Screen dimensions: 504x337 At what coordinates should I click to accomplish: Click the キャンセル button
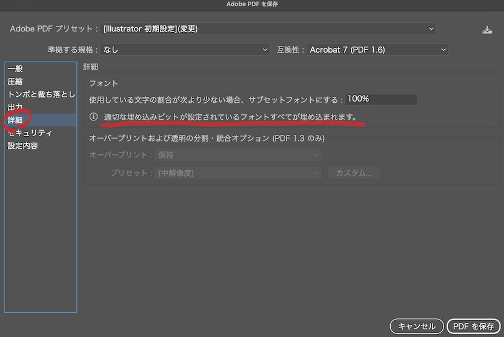point(417,326)
